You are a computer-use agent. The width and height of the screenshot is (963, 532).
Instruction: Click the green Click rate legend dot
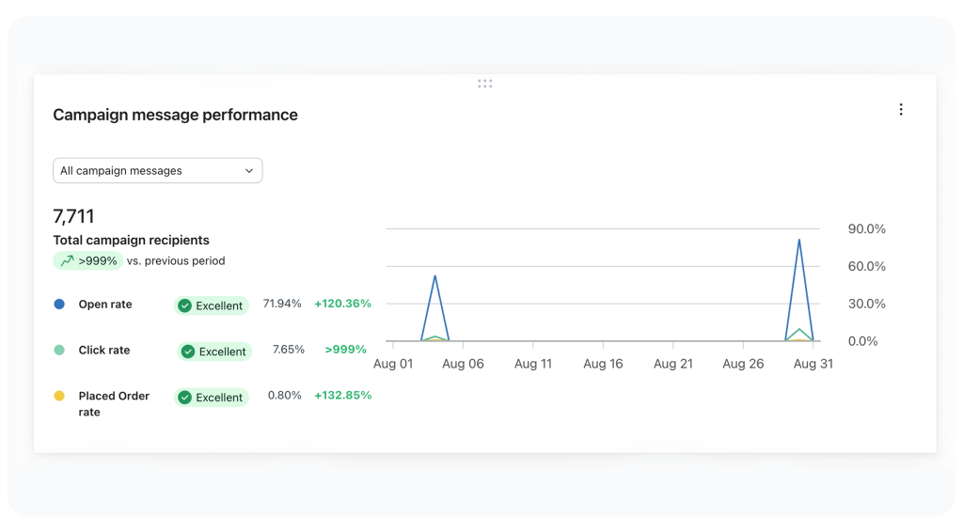[59, 350]
